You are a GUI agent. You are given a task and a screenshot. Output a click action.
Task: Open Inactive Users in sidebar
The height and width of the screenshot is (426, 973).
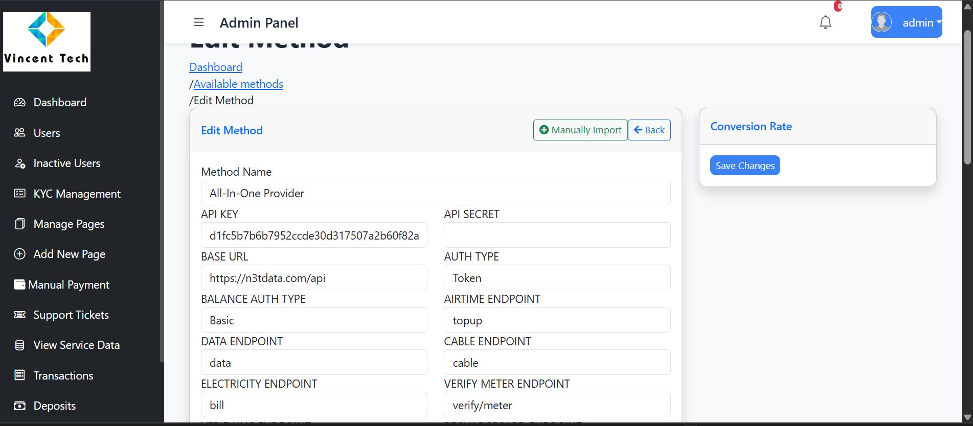click(x=66, y=163)
